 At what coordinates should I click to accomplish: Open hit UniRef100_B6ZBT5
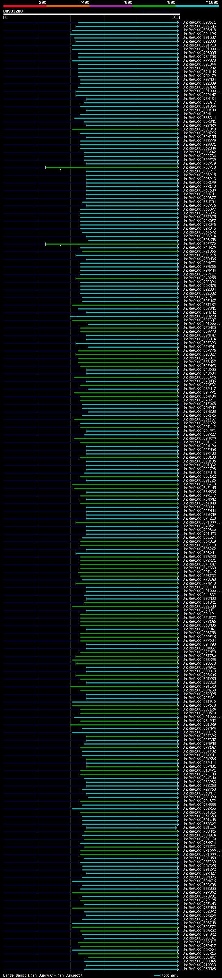pos(199,217)
